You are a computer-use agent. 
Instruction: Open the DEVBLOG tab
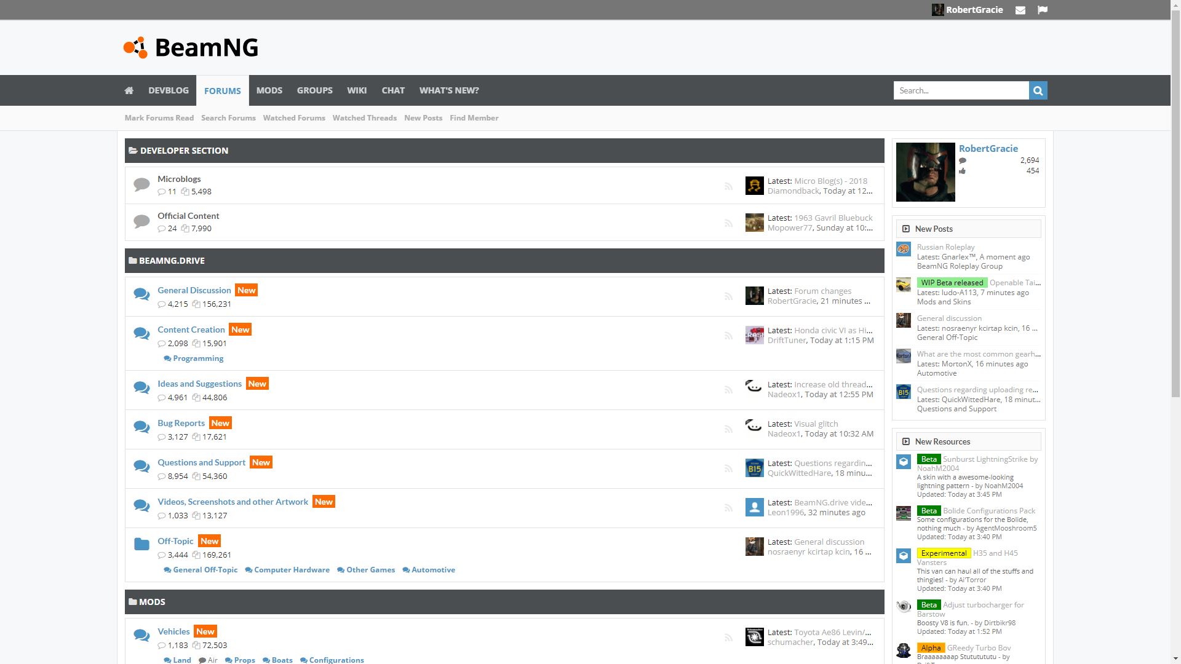pos(169,90)
